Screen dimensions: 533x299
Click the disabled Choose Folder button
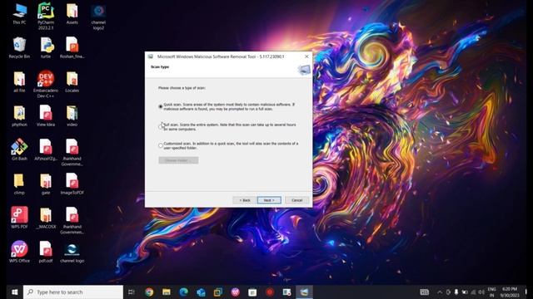[x=178, y=160]
